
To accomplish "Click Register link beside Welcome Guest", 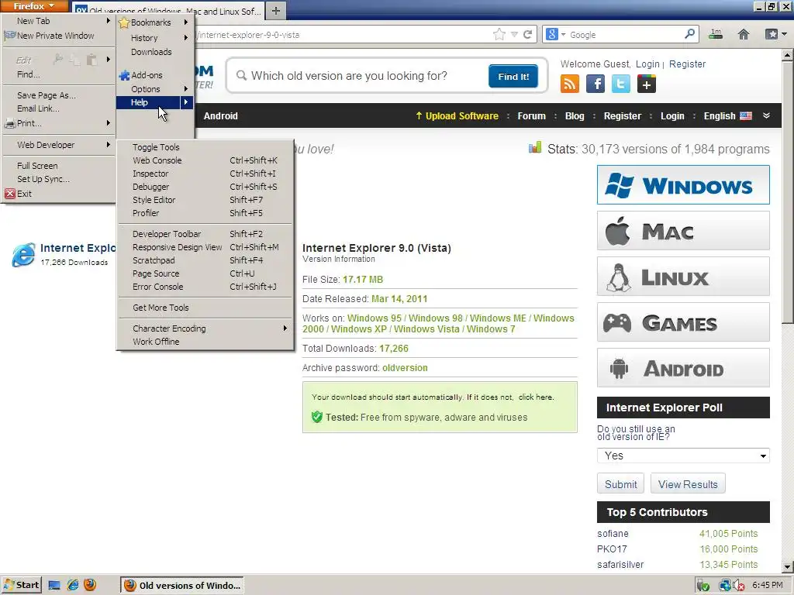I will point(687,64).
